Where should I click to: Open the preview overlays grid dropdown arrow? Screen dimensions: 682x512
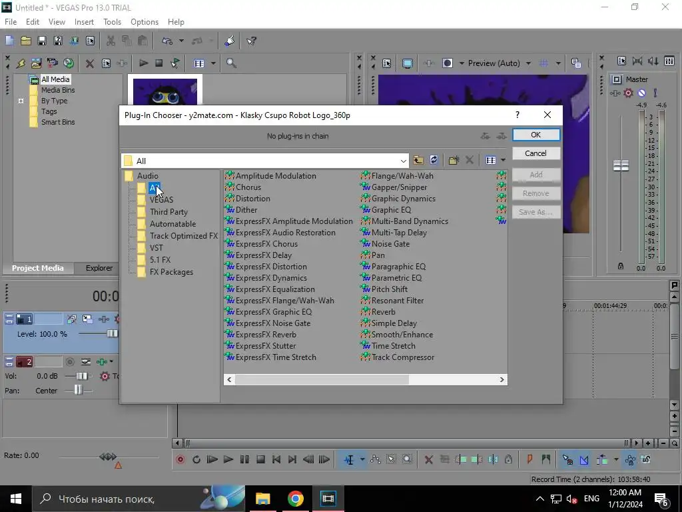click(x=558, y=63)
